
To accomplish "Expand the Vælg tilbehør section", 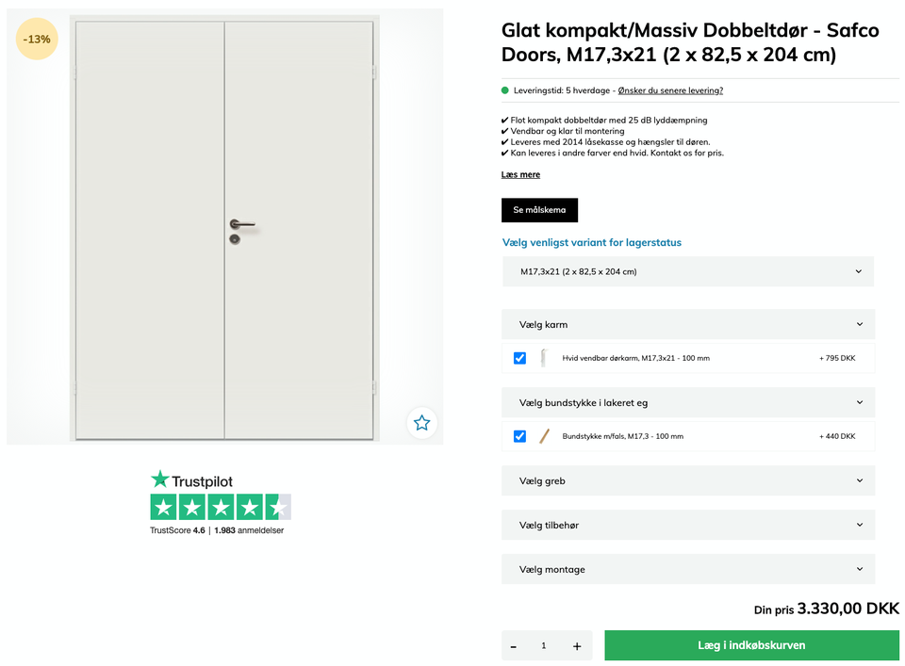I will point(687,525).
